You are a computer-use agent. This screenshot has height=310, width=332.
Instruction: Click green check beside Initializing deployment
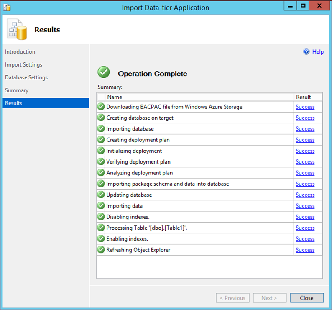point(101,151)
